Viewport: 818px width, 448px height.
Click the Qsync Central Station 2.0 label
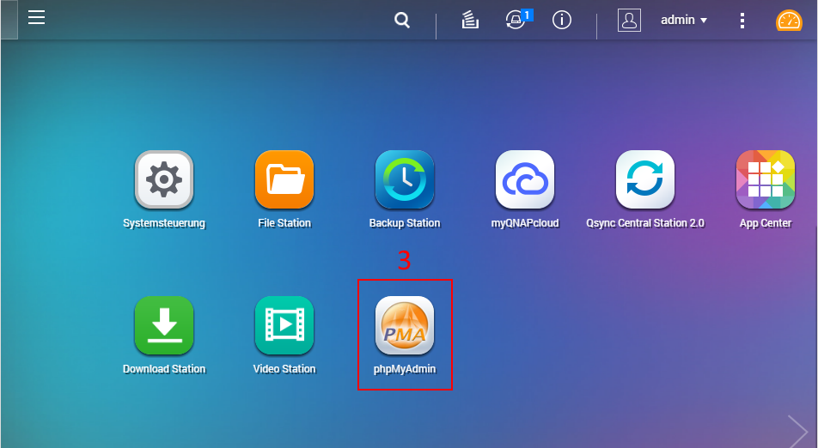pyautogui.click(x=645, y=223)
